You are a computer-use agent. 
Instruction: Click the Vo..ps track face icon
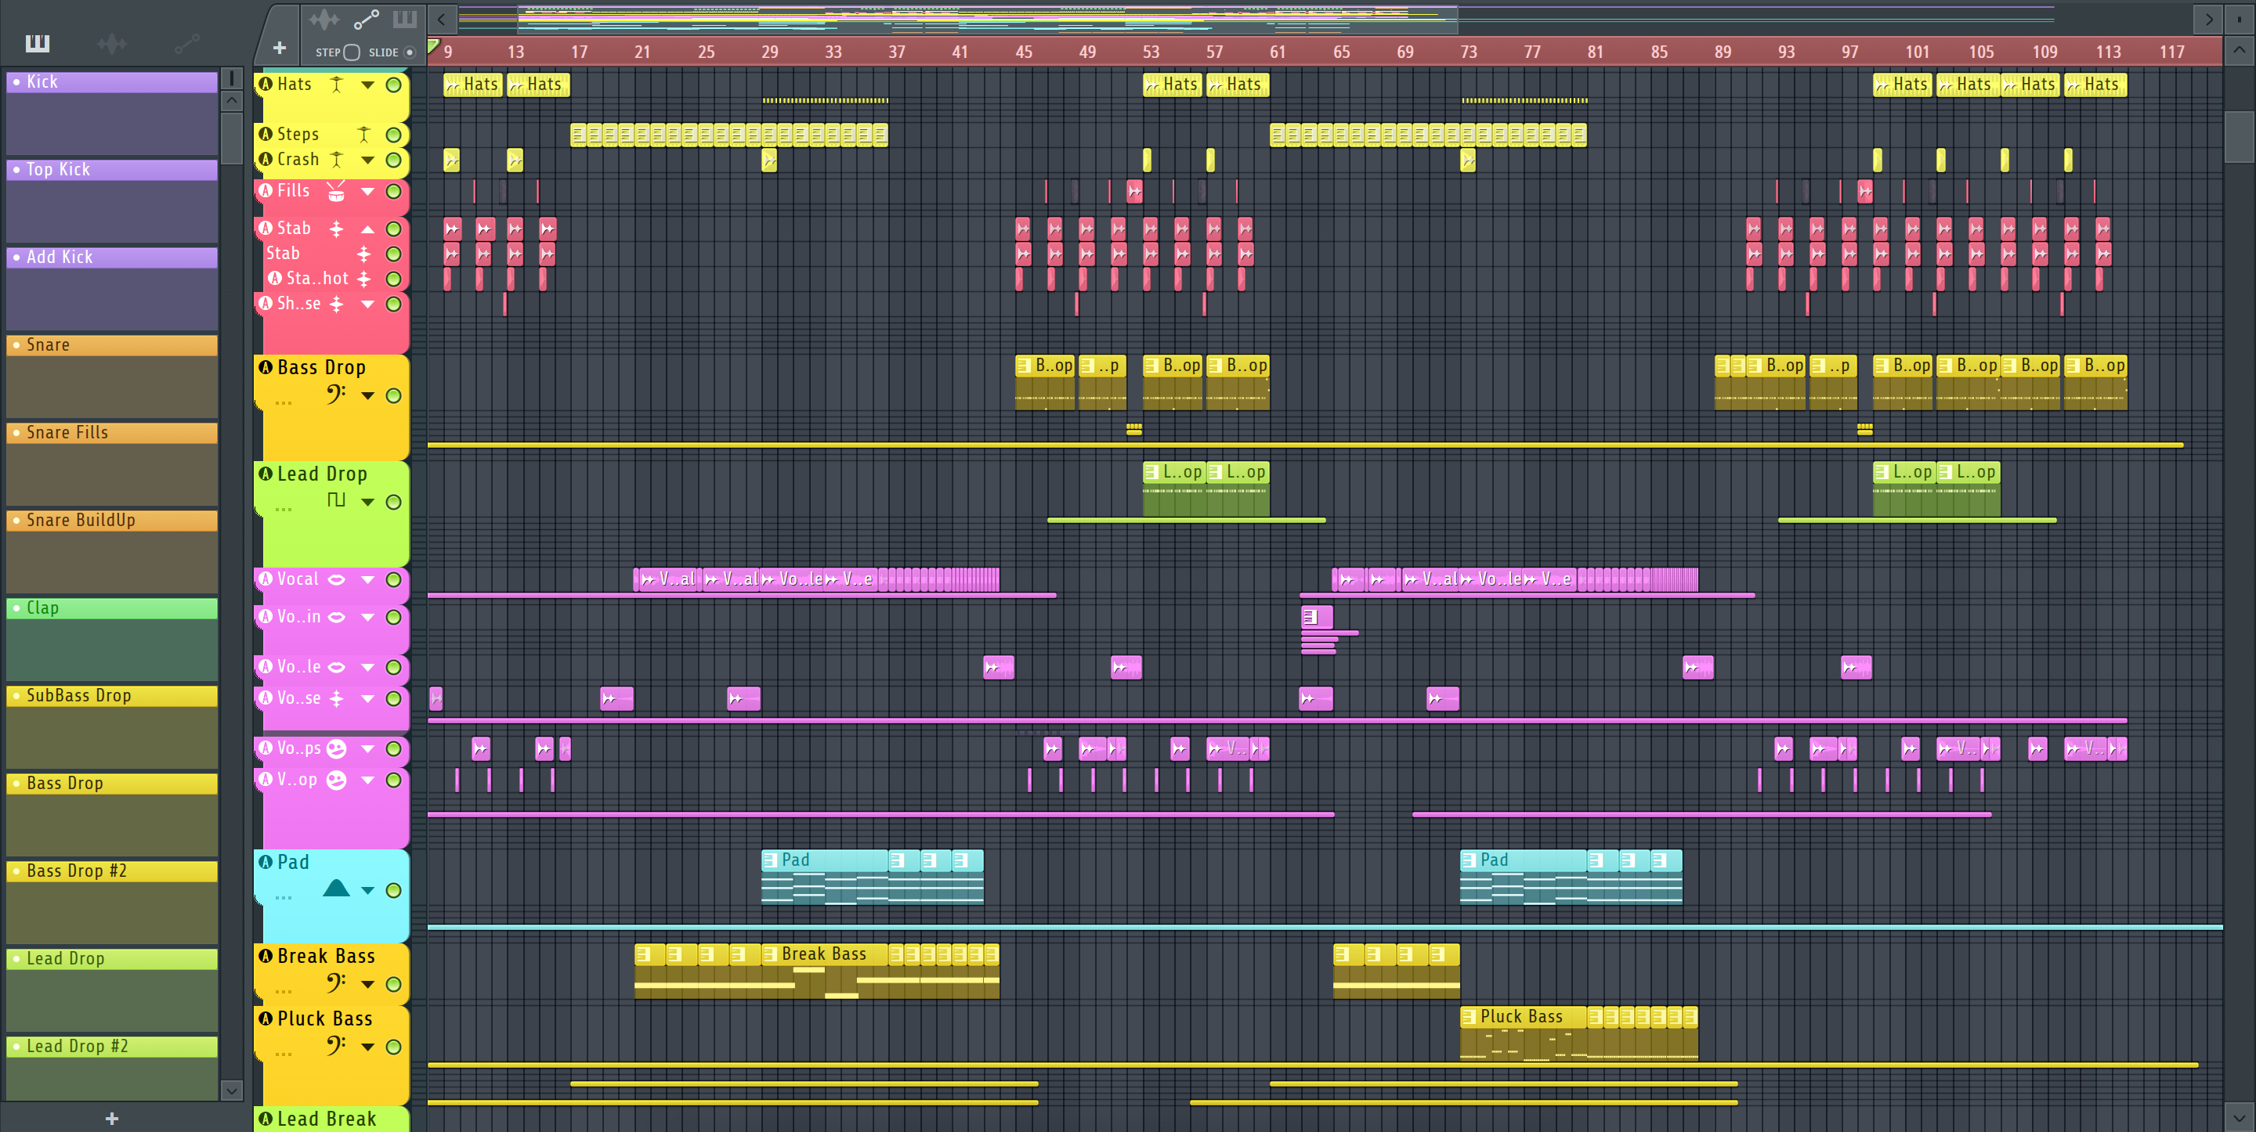(336, 748)
